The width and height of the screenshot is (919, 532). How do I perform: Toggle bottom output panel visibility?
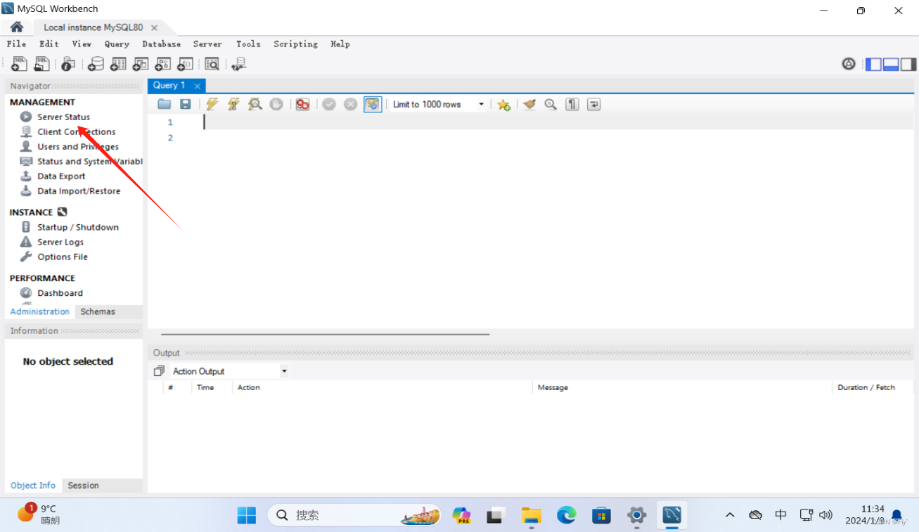point(891,64)
